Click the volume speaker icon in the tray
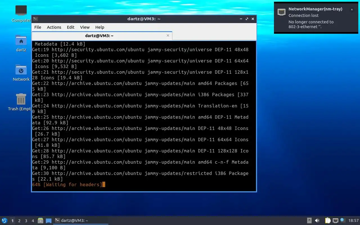360x225 pixels. tap(317, 220)
